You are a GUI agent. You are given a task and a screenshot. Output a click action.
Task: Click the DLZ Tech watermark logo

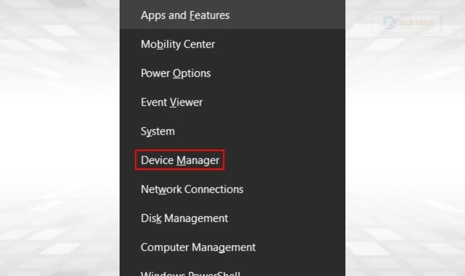(406, 24)
